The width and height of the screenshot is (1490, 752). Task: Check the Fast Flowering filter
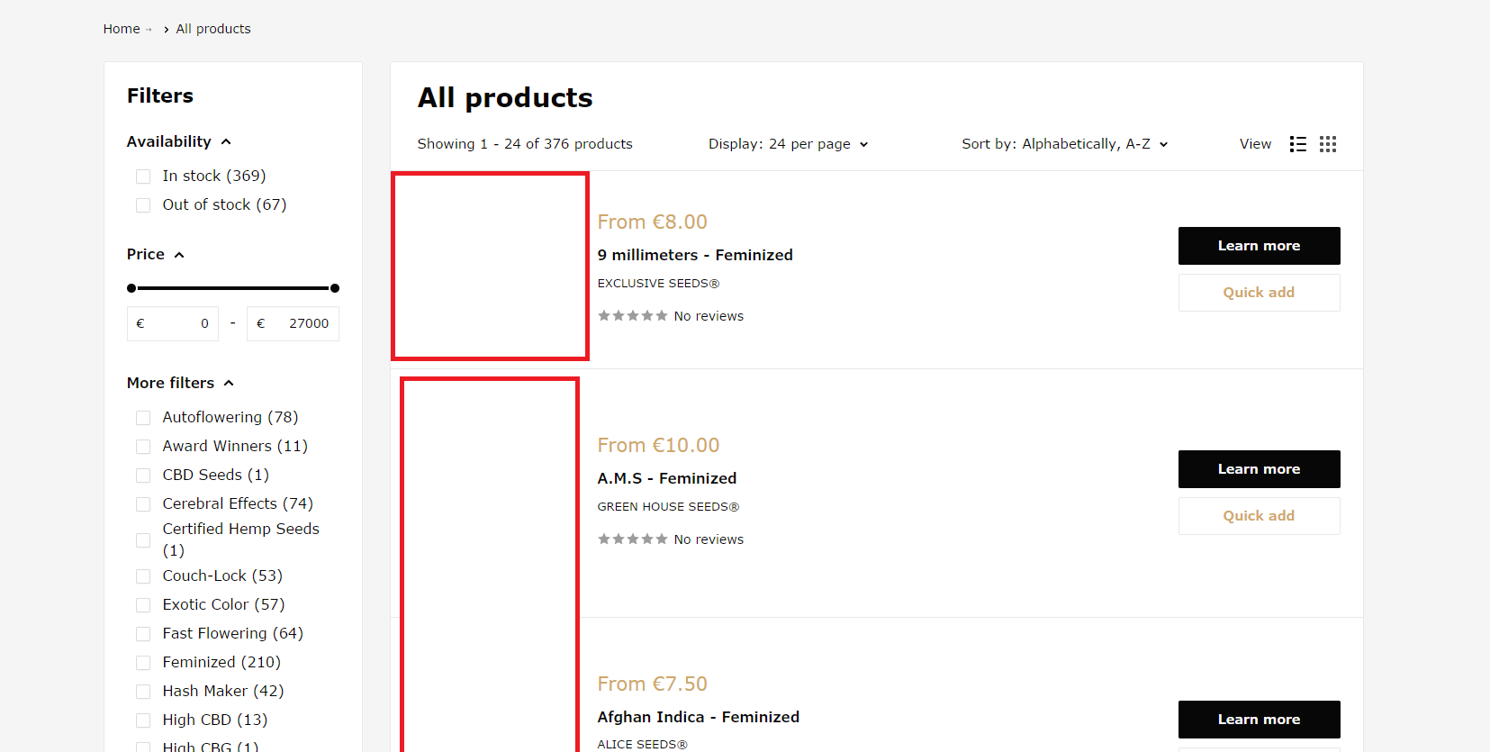[x=143, y=634]
